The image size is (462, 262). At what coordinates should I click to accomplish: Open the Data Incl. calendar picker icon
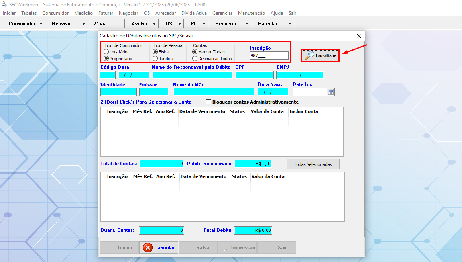[331, 92]
